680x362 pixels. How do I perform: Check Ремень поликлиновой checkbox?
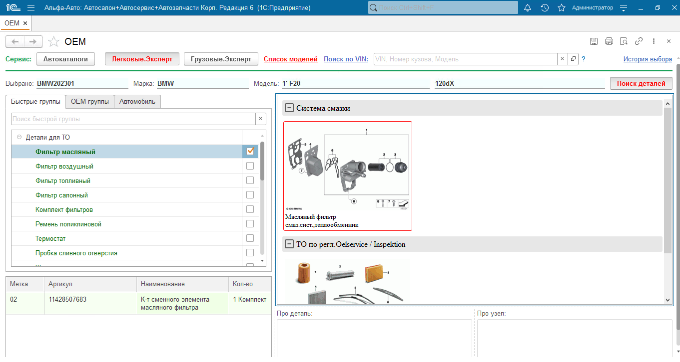[x=250, y=224]
